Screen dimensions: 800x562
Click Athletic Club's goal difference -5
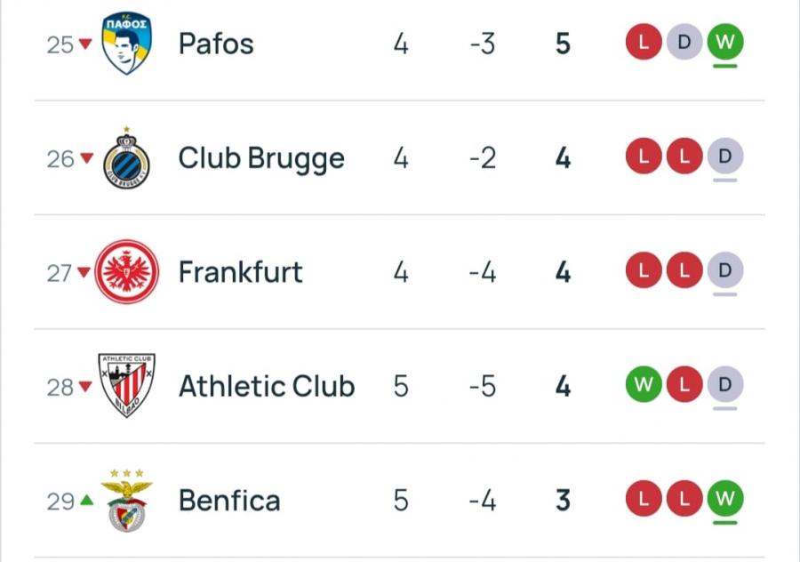coord(483,386)
